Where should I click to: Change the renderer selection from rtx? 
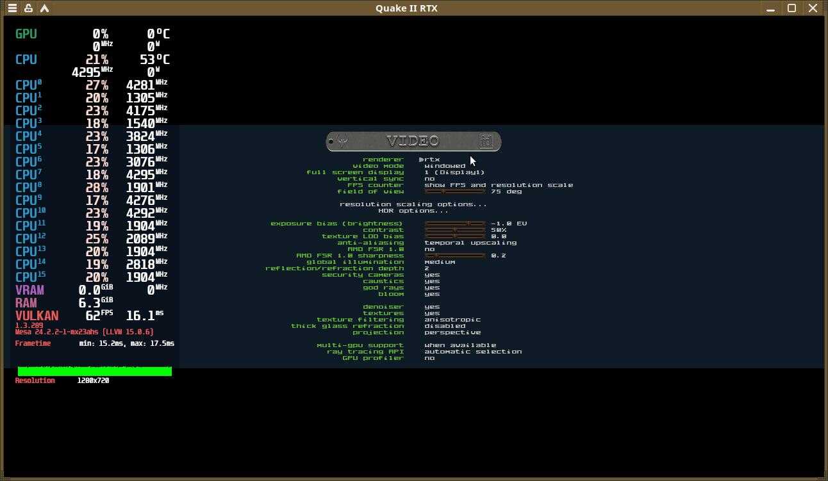point(432,159)
